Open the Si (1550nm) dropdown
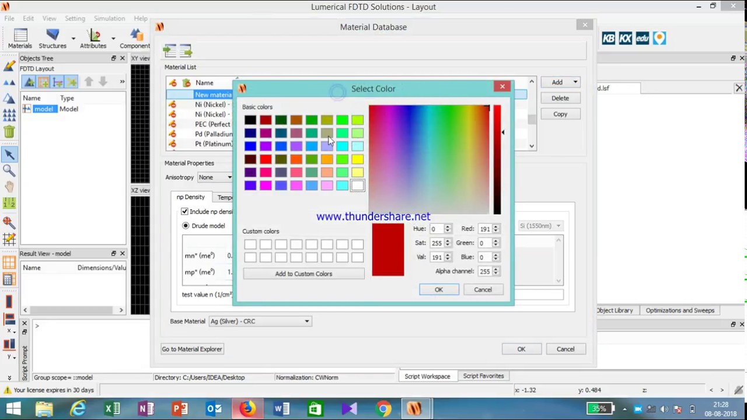This screenshot has height=420, width=747. (540, 226)
